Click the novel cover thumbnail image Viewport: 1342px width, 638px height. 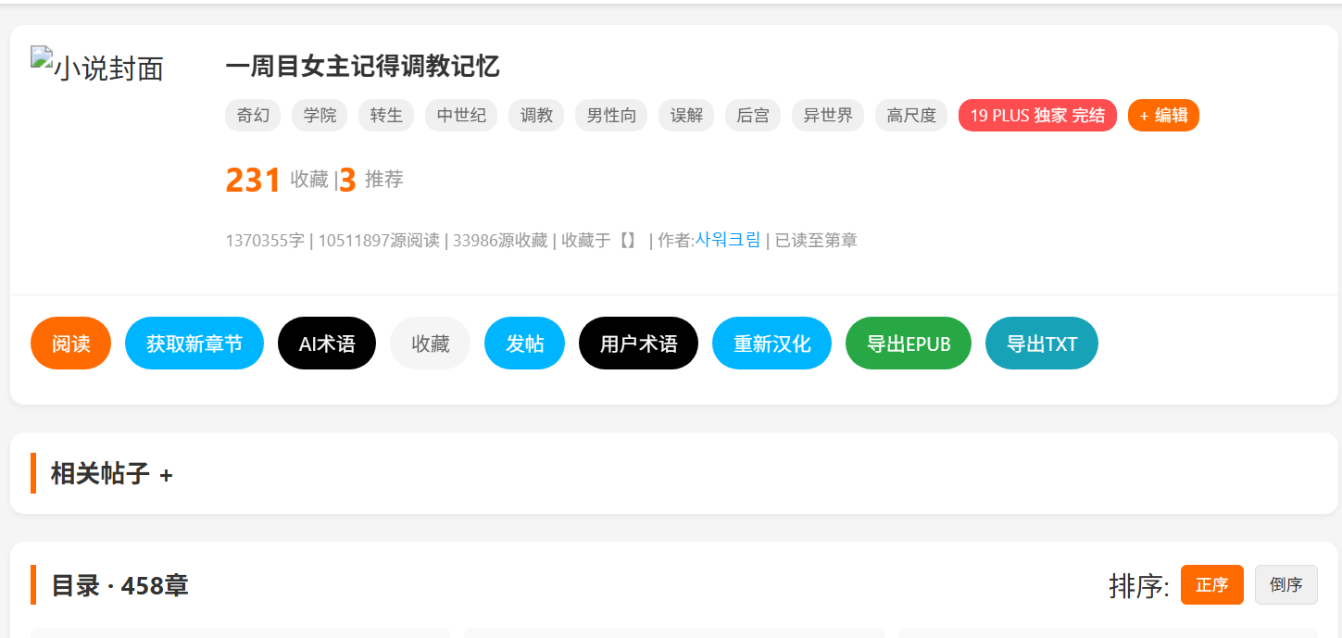point(97,67)
